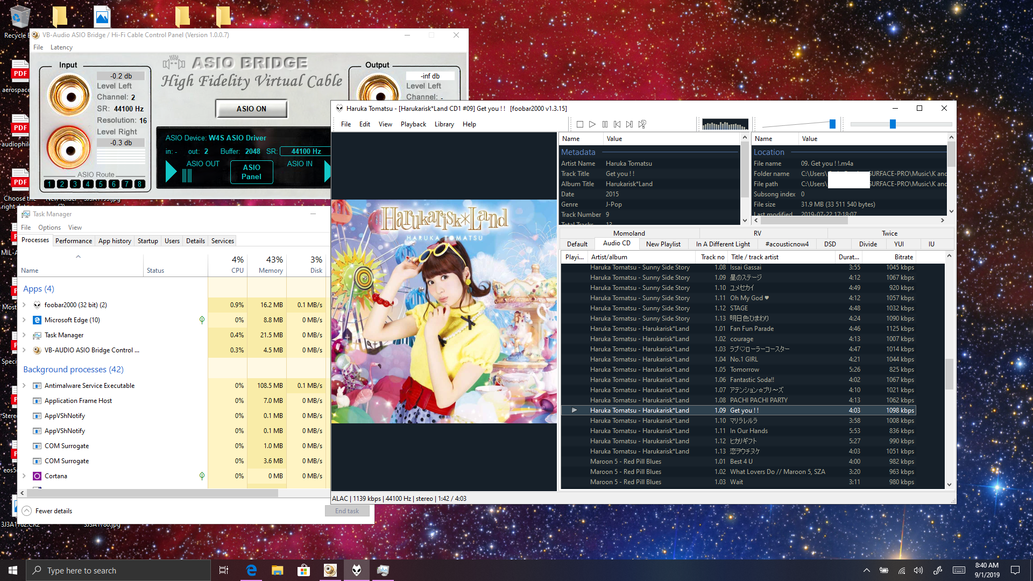Image resolution: width=1033 pixels, height=581 pixels.
Task: Open the Services tab in Task Manager
Action: coord(223,241)
